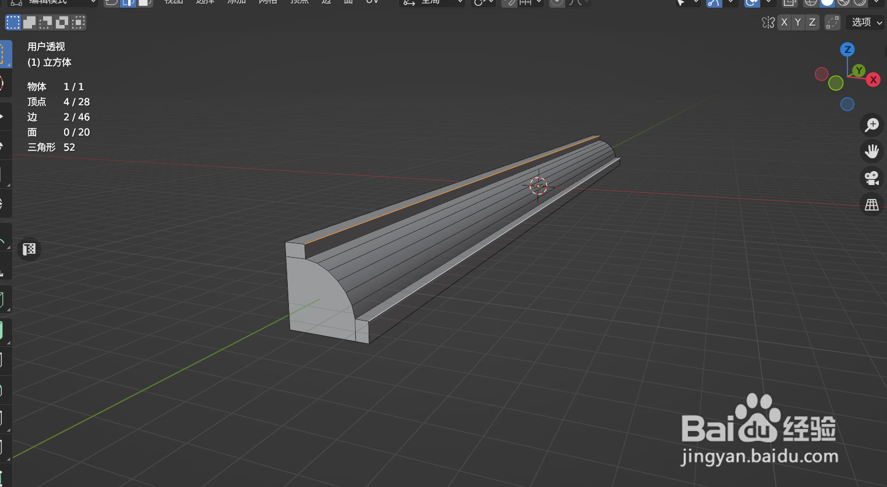This screenshot has height=487, width=887.
Task: Select the 'set new selection' mode icon
Action: point(13,23)
